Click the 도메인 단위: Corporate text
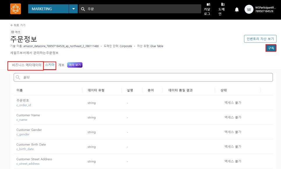Screen dimensions: 281x169 118,46
